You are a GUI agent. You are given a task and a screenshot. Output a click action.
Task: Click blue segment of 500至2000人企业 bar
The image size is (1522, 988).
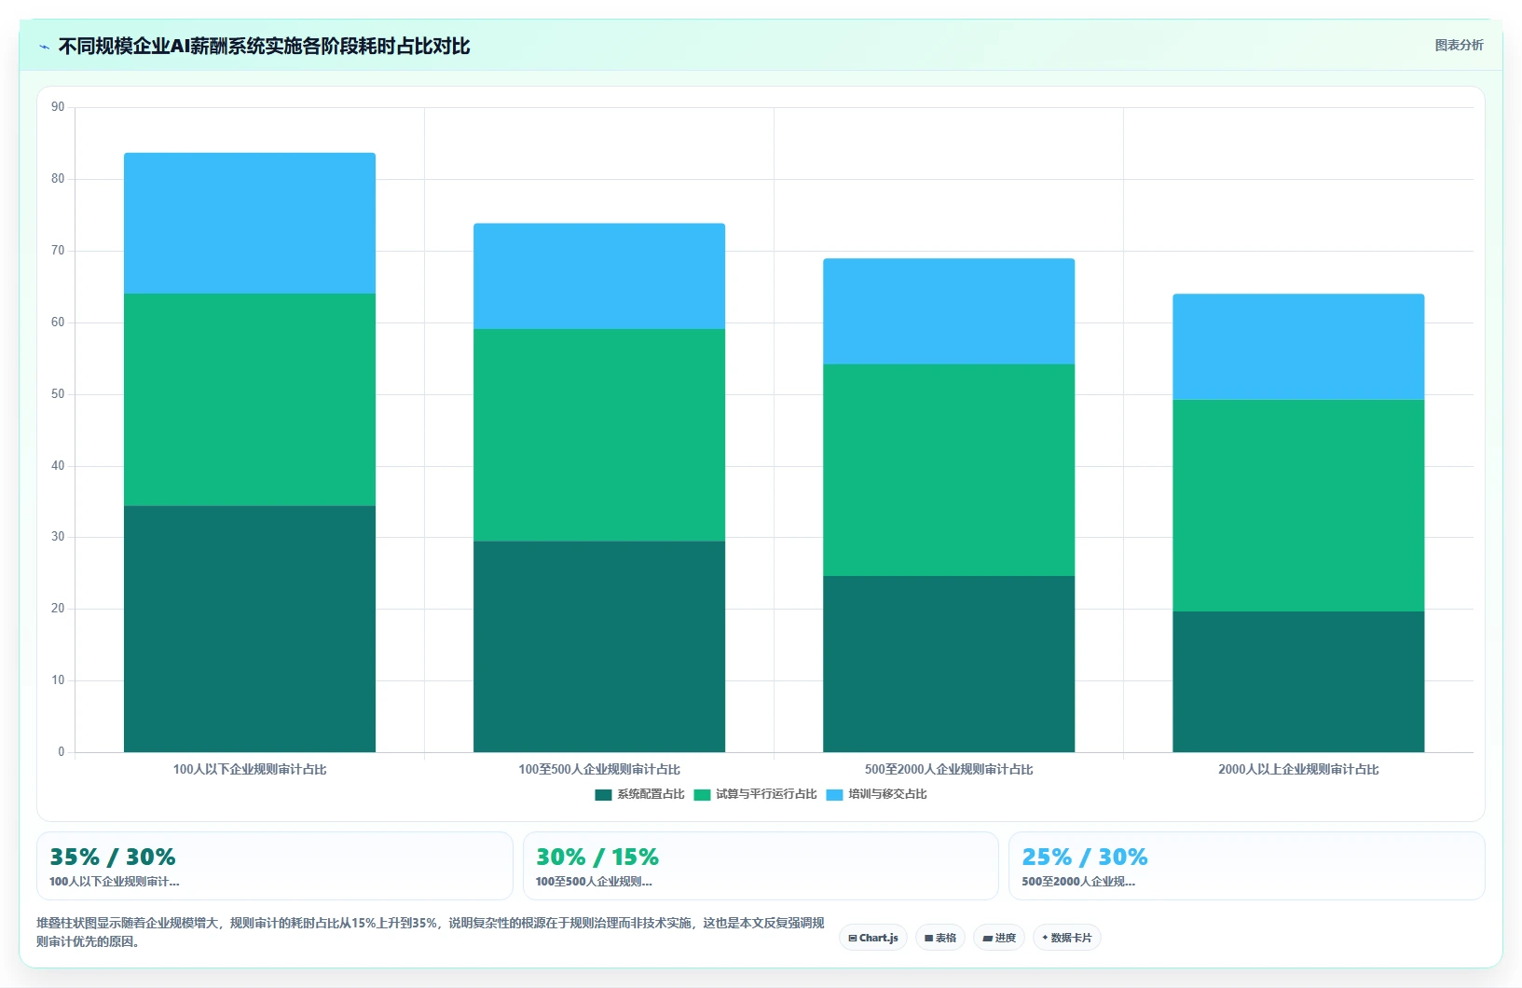(949, 311)
